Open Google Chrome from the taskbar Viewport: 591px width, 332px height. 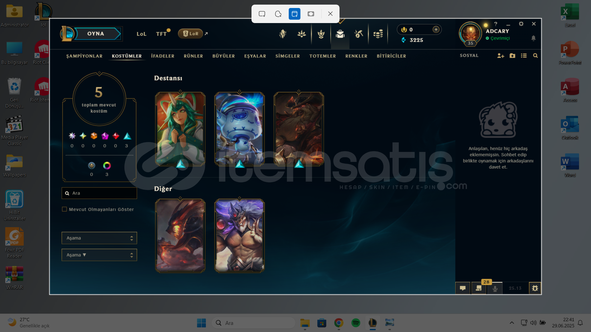coord(339,323)
